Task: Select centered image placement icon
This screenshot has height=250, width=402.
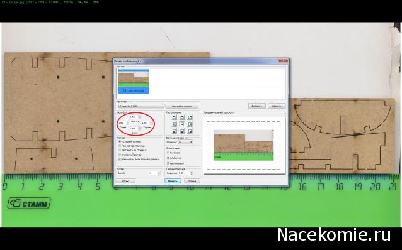Action: pyautogui.click(x=182, y=124)
